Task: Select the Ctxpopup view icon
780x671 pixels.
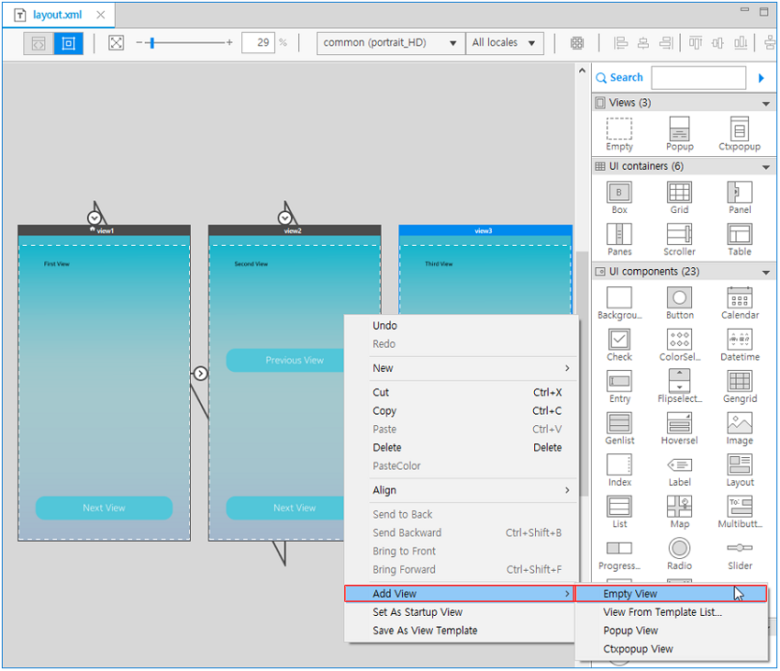Action: coord(740,129)
